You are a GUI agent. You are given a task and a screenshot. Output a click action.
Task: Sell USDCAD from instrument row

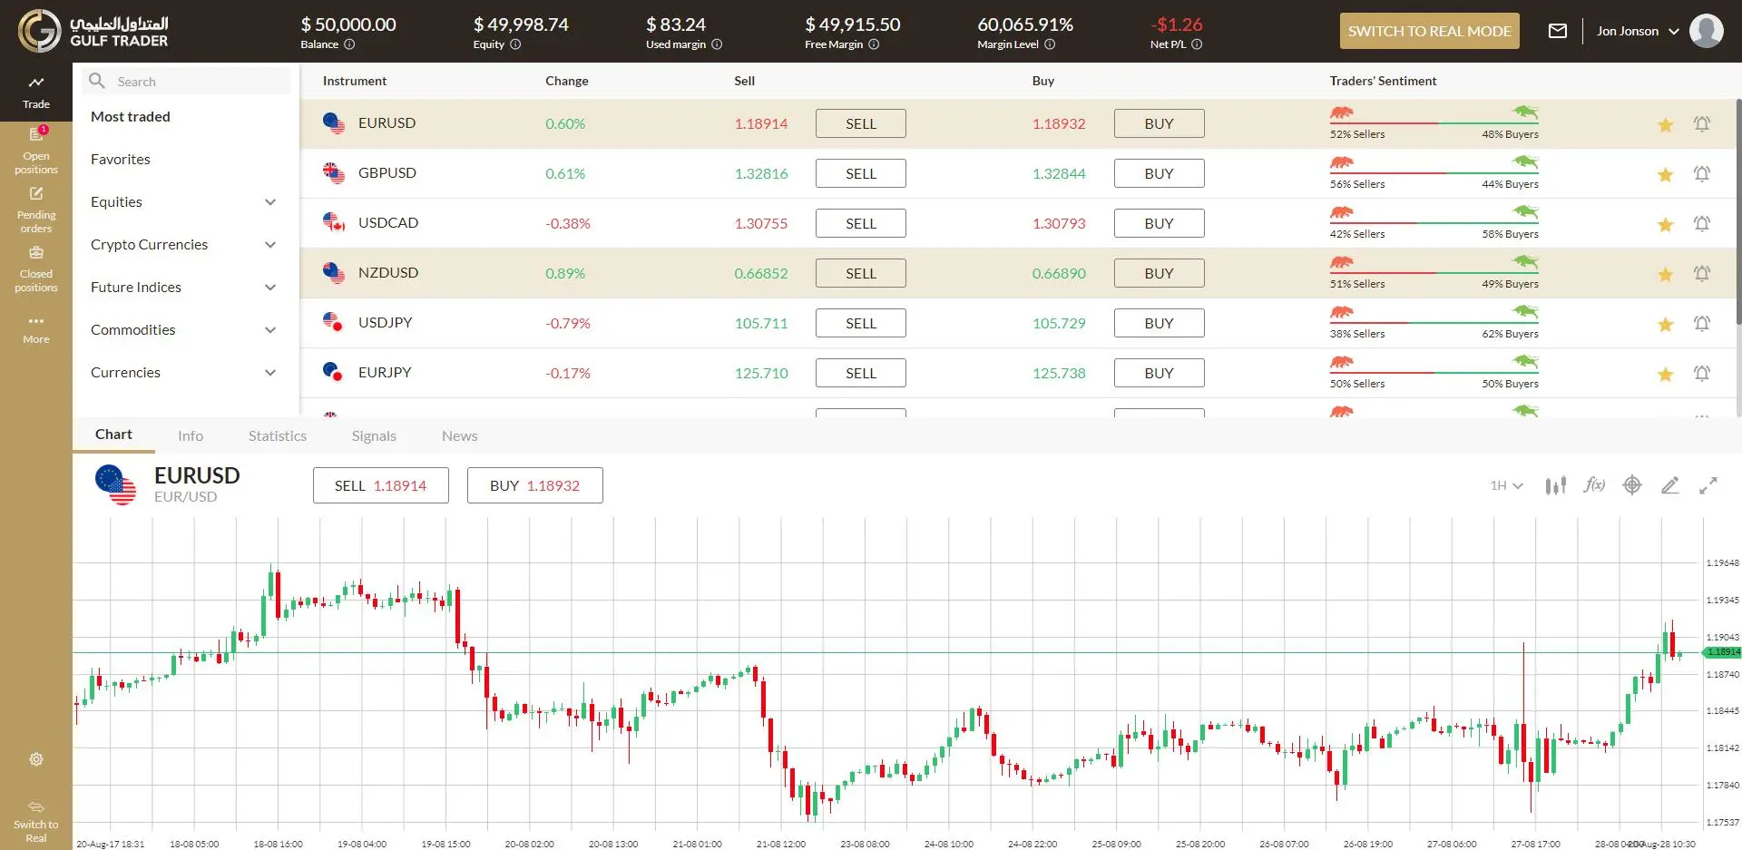[x=861, y=223]
